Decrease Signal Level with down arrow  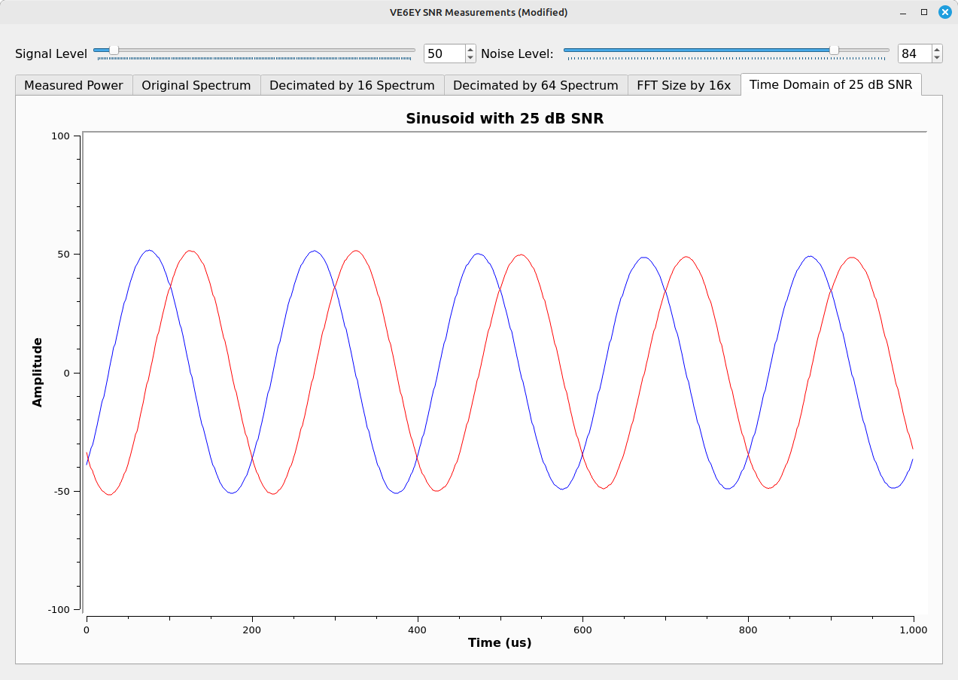tap(470, 57)
